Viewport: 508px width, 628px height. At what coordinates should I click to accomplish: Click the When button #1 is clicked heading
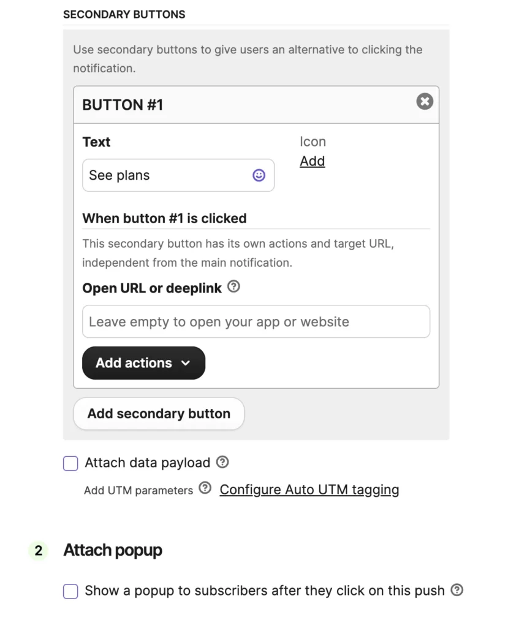164,218
